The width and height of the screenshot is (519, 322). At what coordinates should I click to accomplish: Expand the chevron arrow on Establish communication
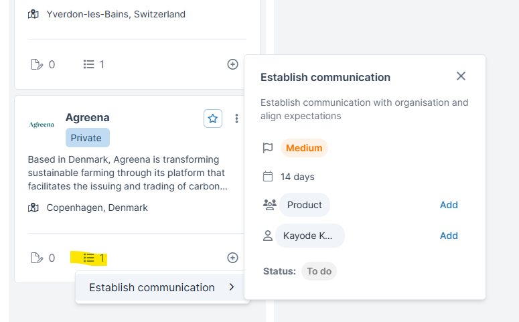[x=232, y=287]
